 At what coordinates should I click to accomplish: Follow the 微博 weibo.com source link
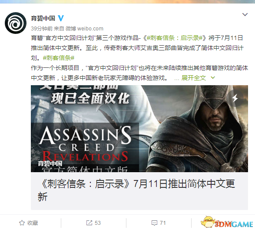[x=84, y=29]
